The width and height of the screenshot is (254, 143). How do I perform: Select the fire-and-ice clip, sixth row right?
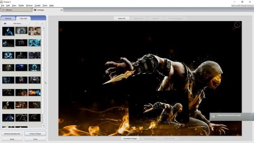35,93
